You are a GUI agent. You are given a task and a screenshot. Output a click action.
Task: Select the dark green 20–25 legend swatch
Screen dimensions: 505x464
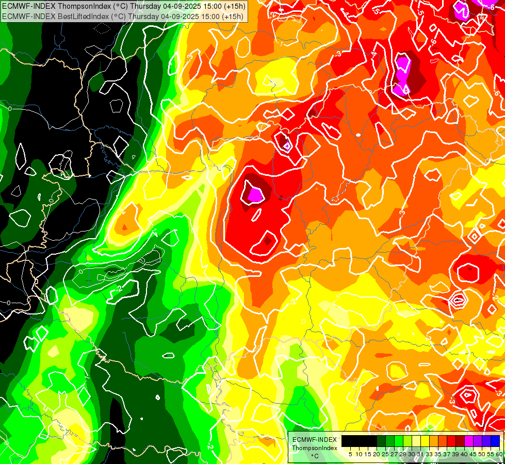(x=381, y=441)
